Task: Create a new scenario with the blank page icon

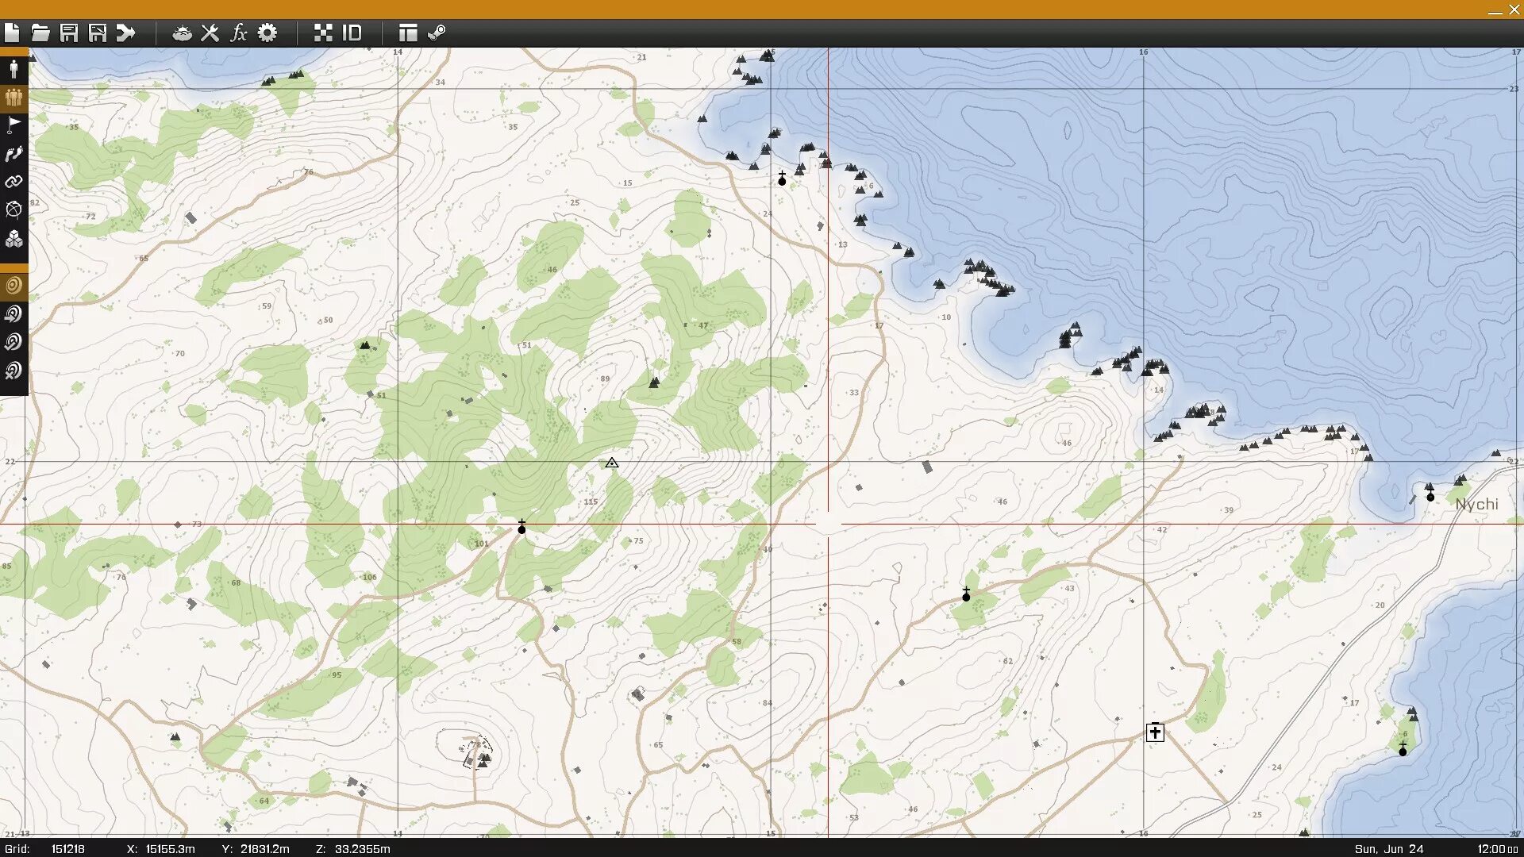Action: point(12,33)
